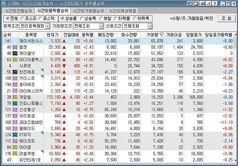
Task: Switch to 시간외잔량순위 tab
Action: (x=19, y=11)
